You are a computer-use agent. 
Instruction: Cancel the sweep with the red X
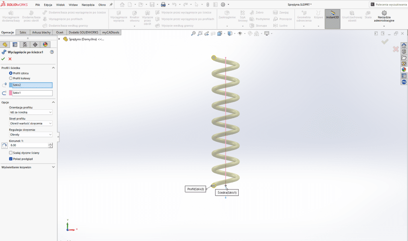(x=10, y=59)
